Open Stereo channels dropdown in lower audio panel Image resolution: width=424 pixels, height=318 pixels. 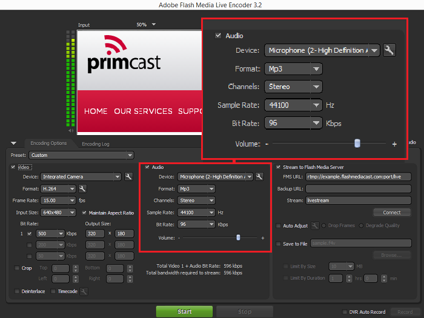(196, 200)
